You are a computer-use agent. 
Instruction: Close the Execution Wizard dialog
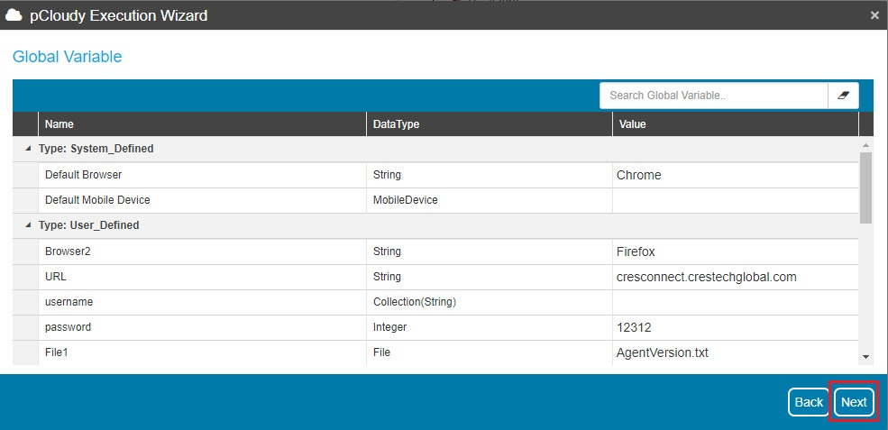874,15
